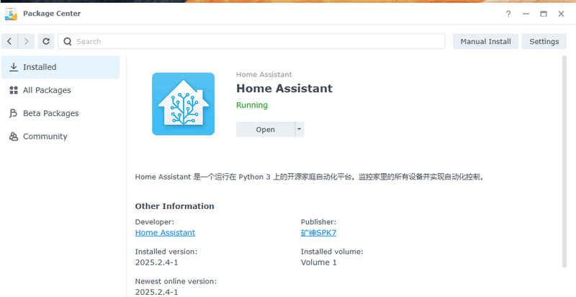The image size is (576, 297).
Task: Open Package Center Settings
Action: pyautogui.click(x=544, y=42)
